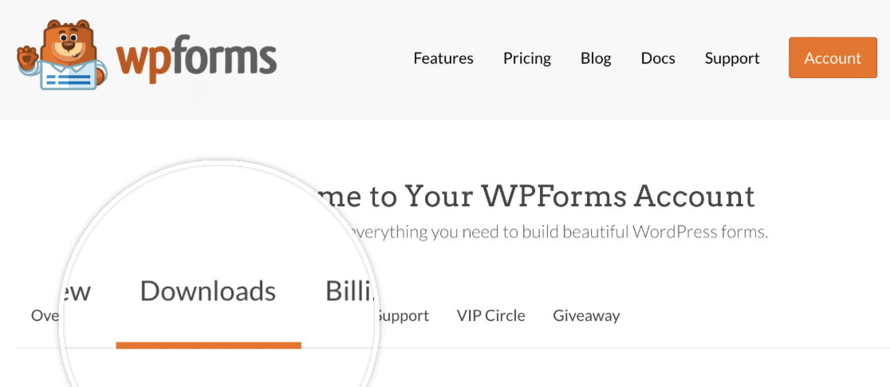890x387 pixels.
Task: Click the magnified "ew" Overview fragment
Action: pyautogui.click(x=77, y=291)
